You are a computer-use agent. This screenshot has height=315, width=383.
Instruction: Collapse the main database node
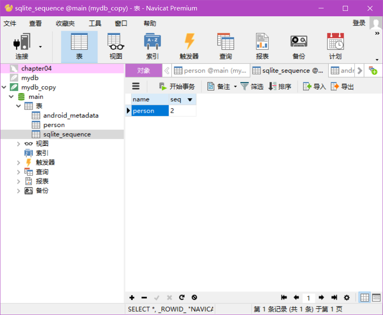click(x=11, y=97)
